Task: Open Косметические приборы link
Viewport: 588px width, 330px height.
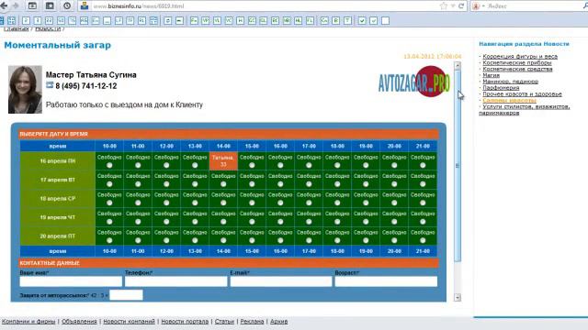Action: coord(517,63)
